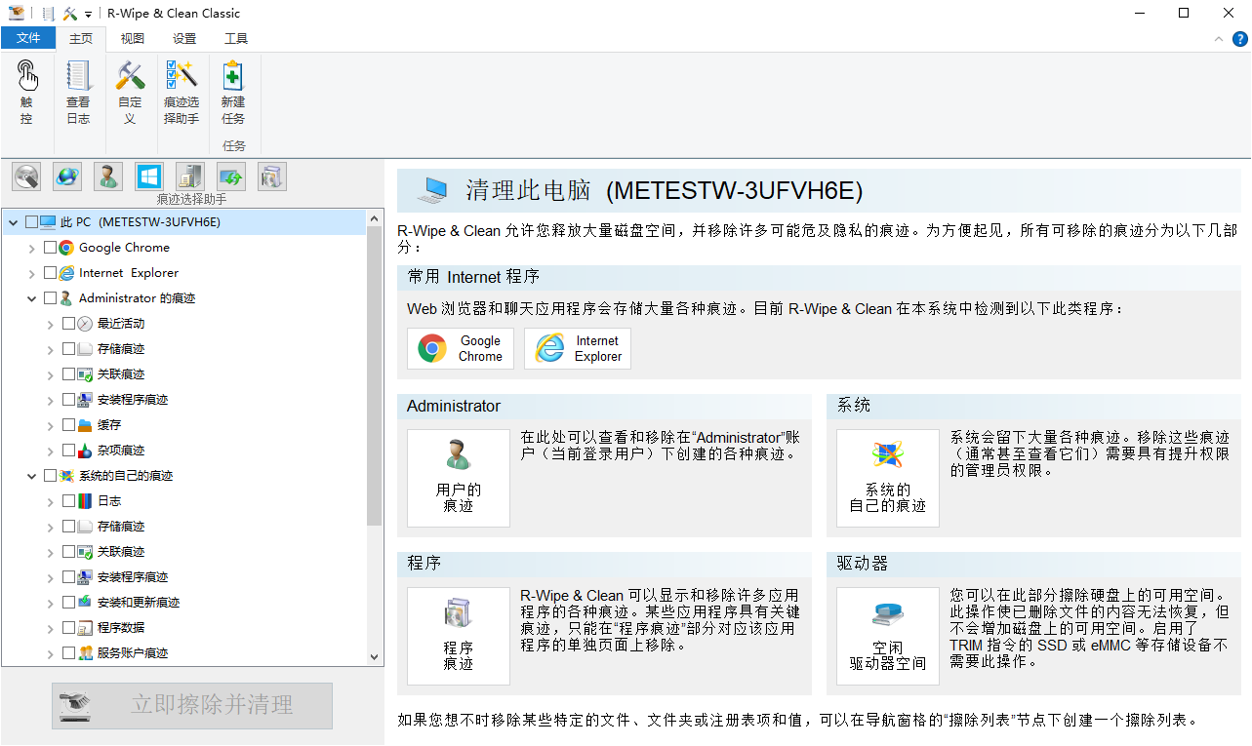This screenshot has width=1252, height=746.
Task: Click the user figure icon in helper bar
Action: (108, 177)
